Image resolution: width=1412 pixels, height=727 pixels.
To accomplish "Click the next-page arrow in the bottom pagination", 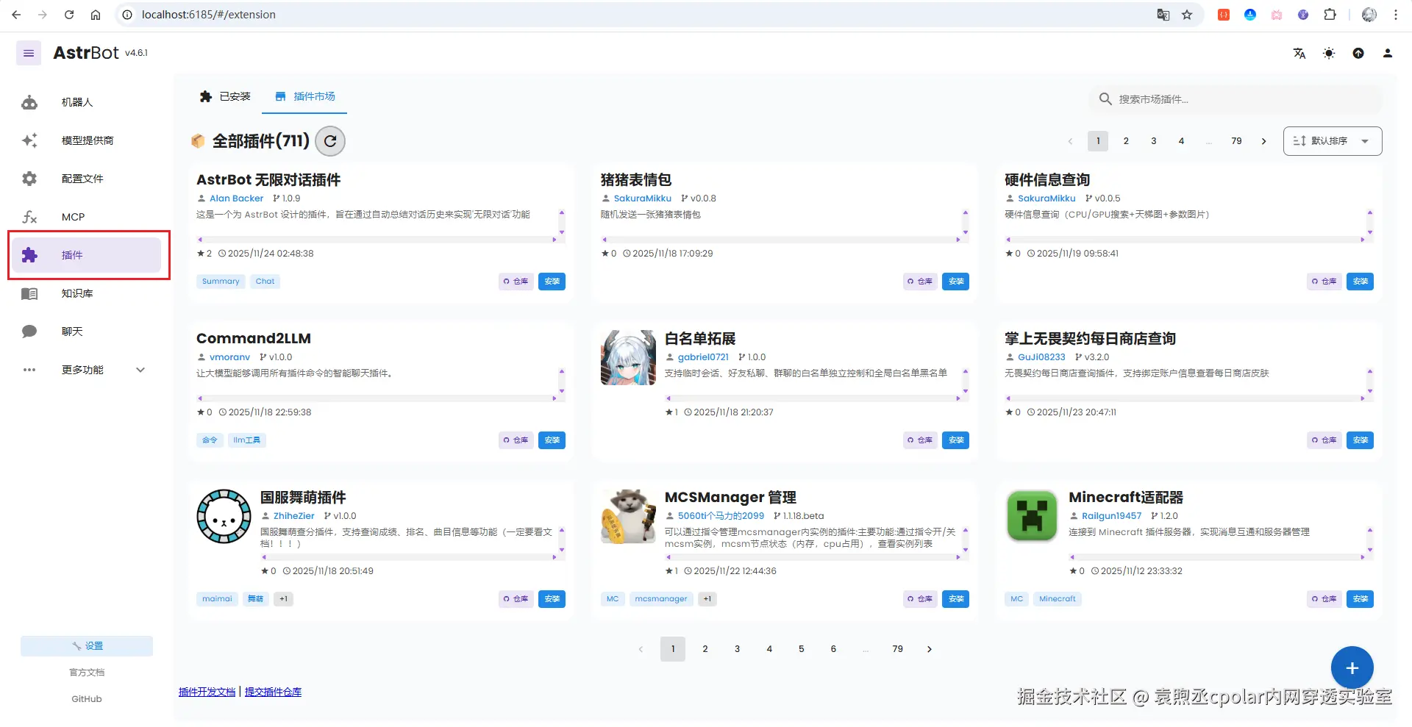I will [x=930, y=649].
